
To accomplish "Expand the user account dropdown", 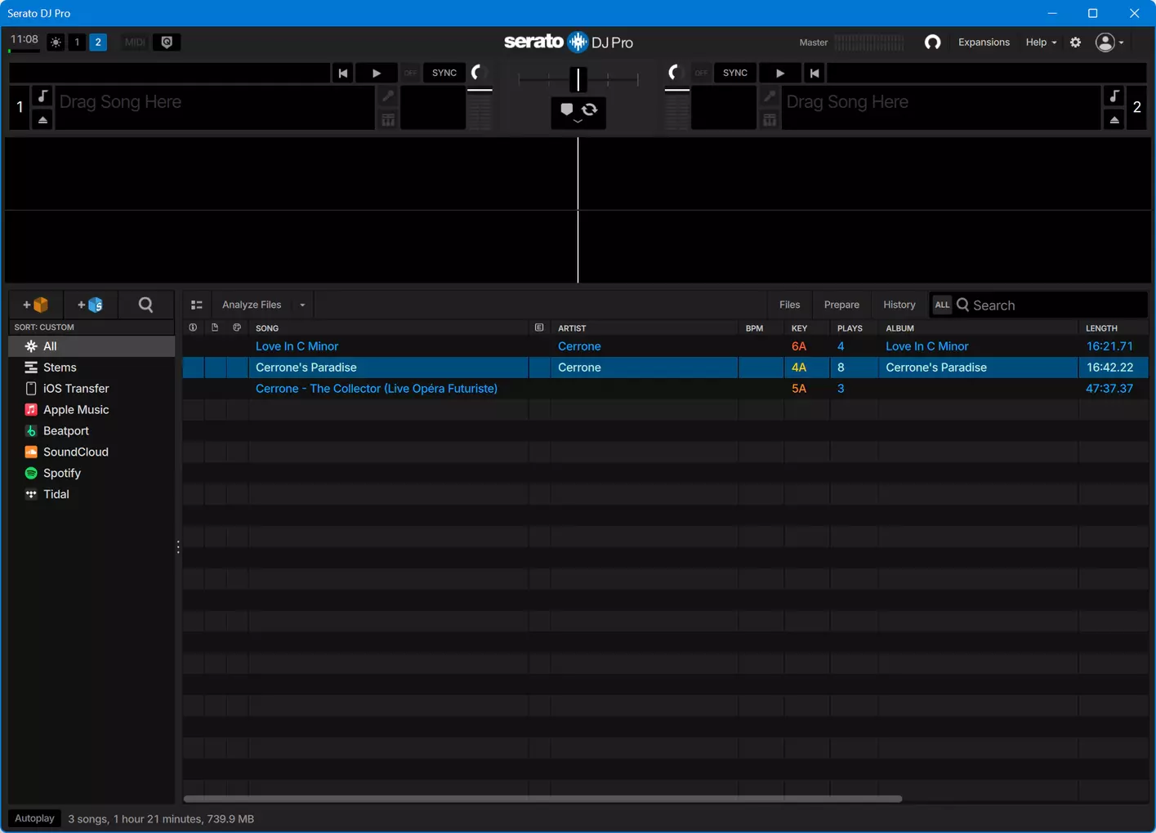I will [1110, 42].
